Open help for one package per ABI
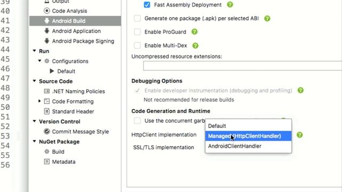This screenshot has width=342, height=192. [x=267, y=19]
